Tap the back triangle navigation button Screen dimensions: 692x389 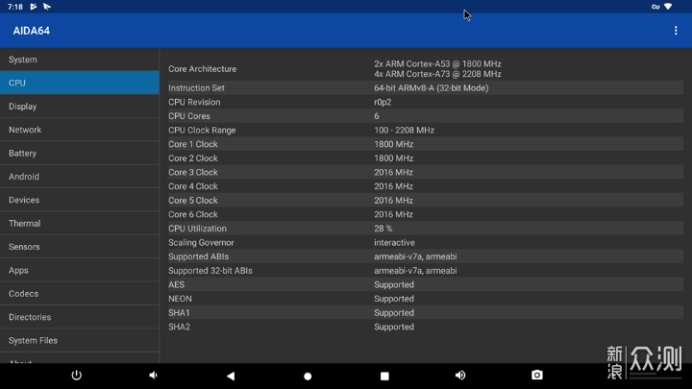pyautogui.click(x=231, y=376)
